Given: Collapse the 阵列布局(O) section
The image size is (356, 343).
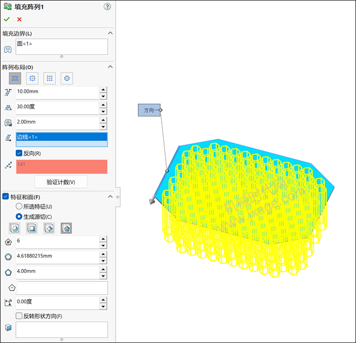Looking at the screenshot, I should coord(110,67).
